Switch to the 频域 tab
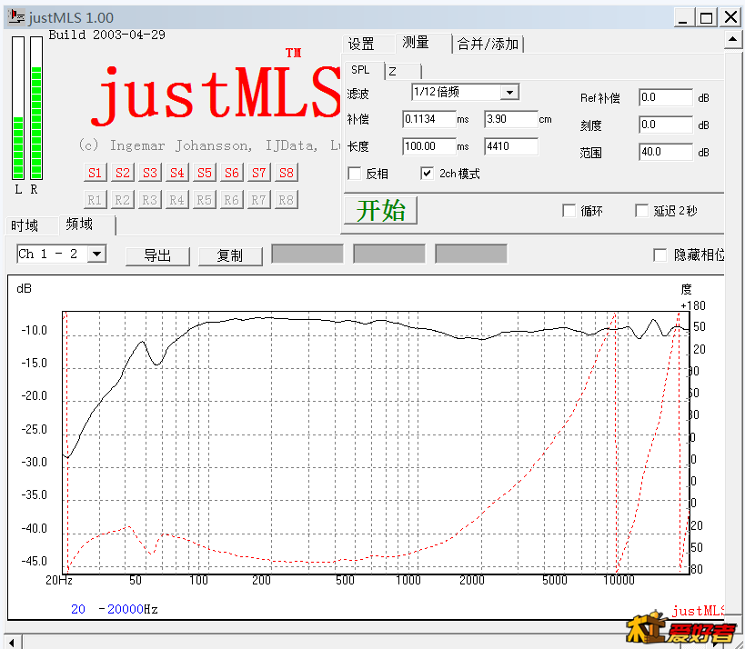The image size is (745, 649). pos(78,225)
